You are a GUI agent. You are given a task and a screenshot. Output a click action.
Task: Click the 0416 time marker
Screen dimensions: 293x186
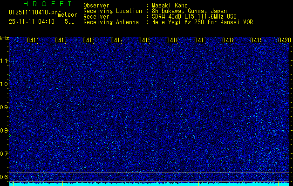[172, 40]
